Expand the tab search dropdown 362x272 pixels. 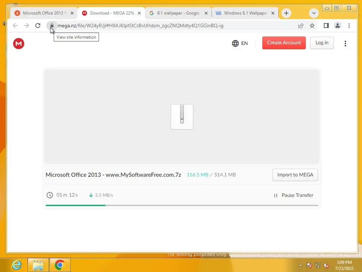tap(314, 13)
